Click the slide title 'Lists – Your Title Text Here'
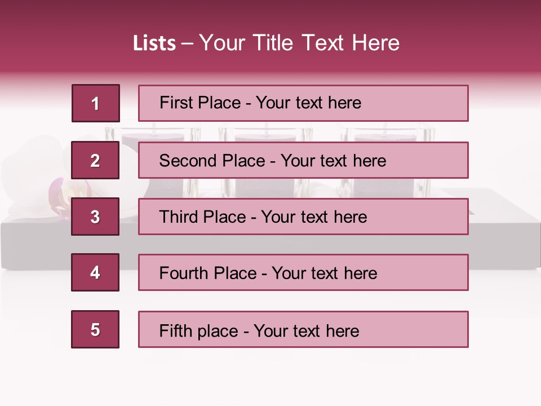The image size is (541, 406). pos(266,43)
